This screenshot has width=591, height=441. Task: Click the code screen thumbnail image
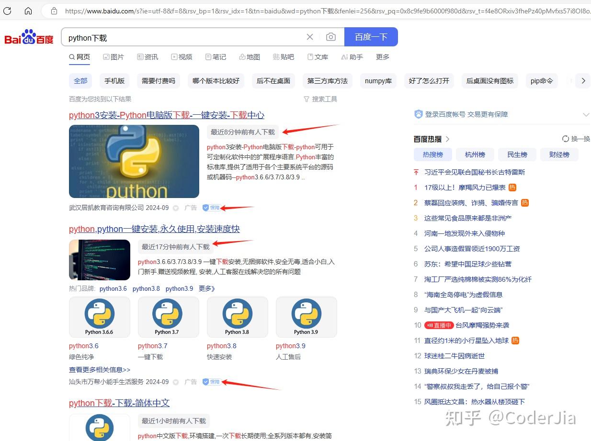coord(100,260)
